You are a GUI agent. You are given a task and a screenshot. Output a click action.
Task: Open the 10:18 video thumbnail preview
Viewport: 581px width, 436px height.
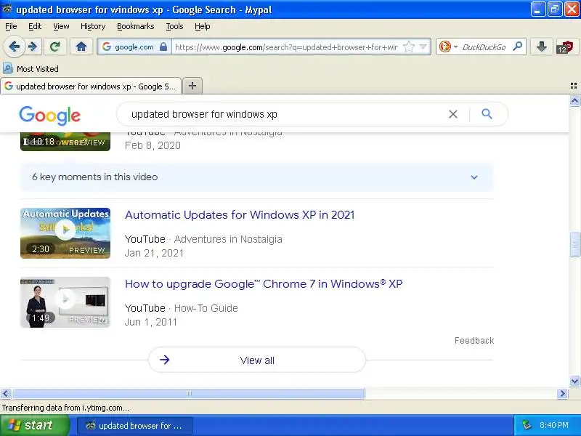[x=65, y=142]
